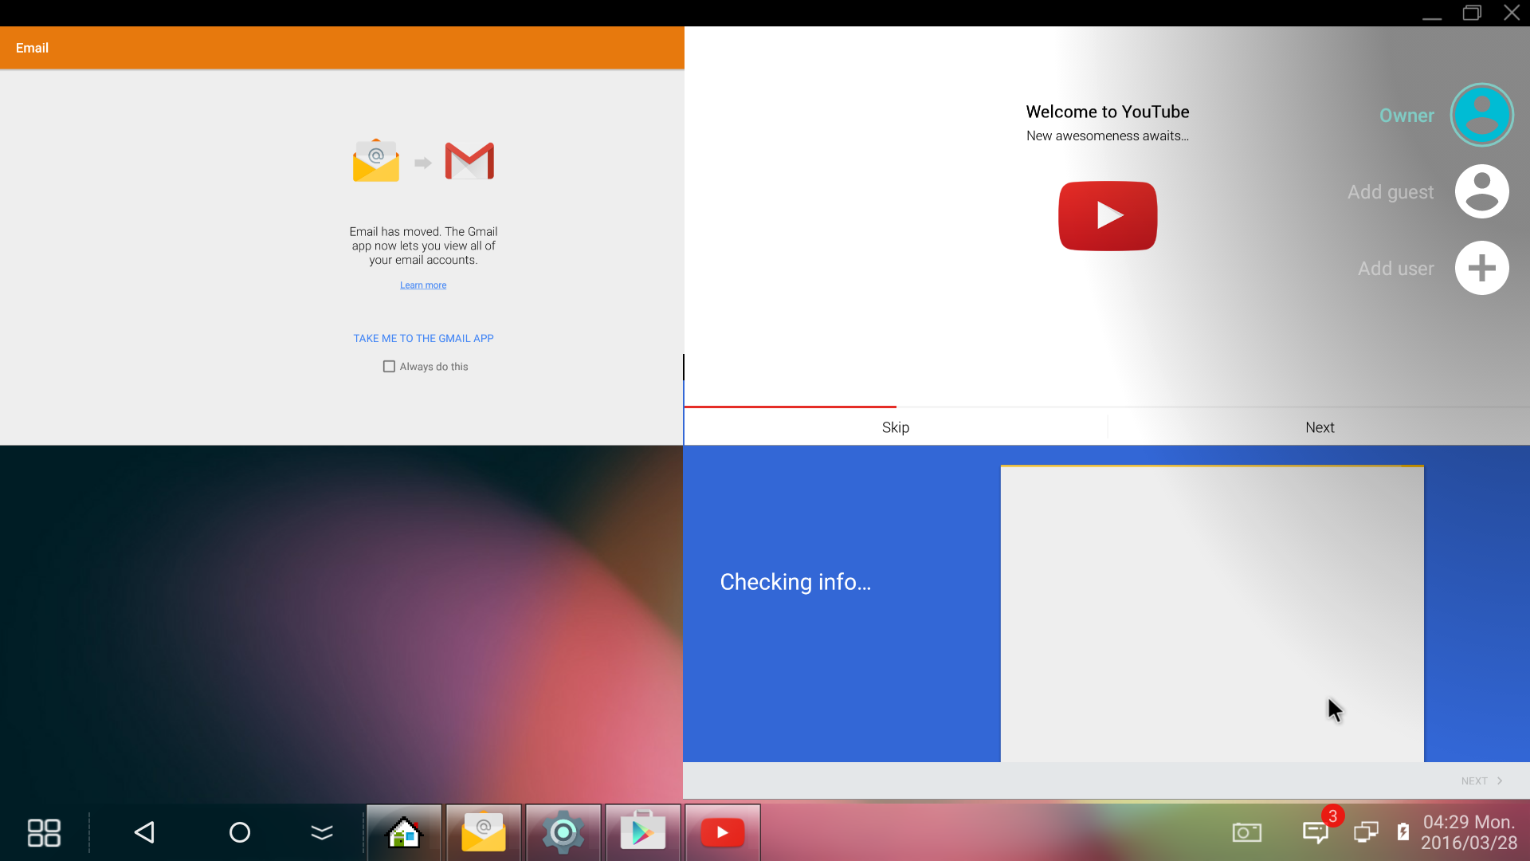This screenshot has height=861, width=1530.
Task: Click NEXT in the setup window footer
Action: pos(1481,781)
